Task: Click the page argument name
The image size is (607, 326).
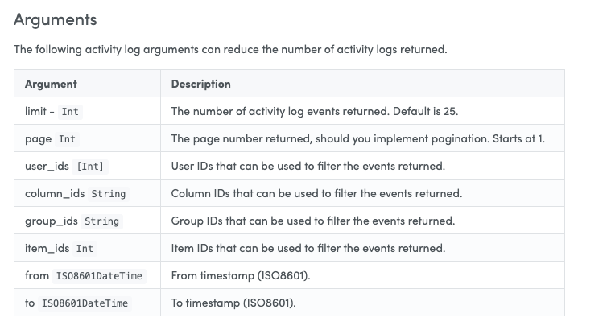Action: [38, 139]
